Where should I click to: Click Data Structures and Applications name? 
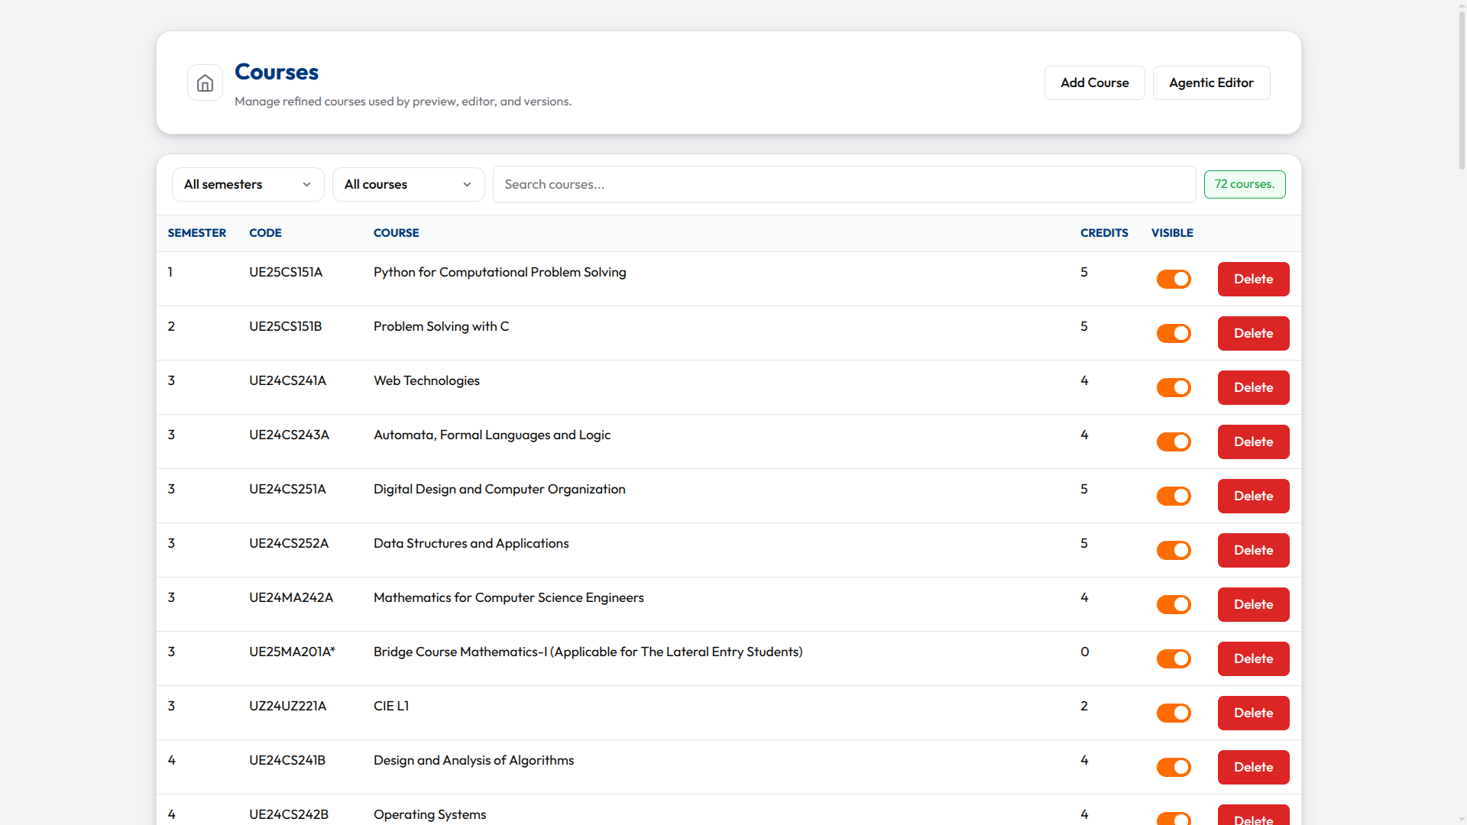click(471, 543)
